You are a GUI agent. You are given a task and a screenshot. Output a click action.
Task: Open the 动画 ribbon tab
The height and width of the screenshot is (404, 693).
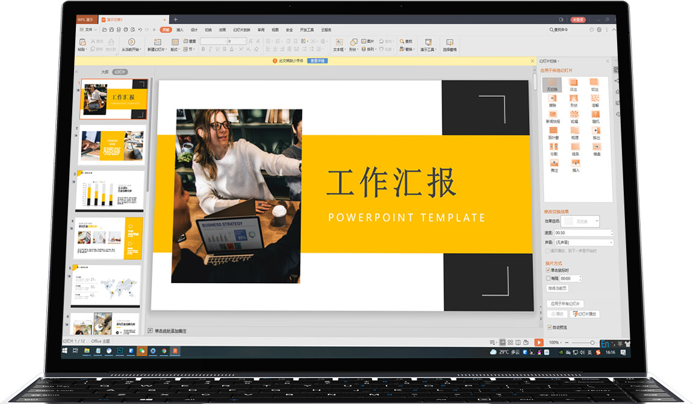[x=222, y=29]
